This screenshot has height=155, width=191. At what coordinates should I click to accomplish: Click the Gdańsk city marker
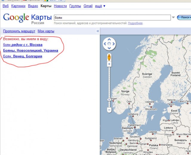153,134
